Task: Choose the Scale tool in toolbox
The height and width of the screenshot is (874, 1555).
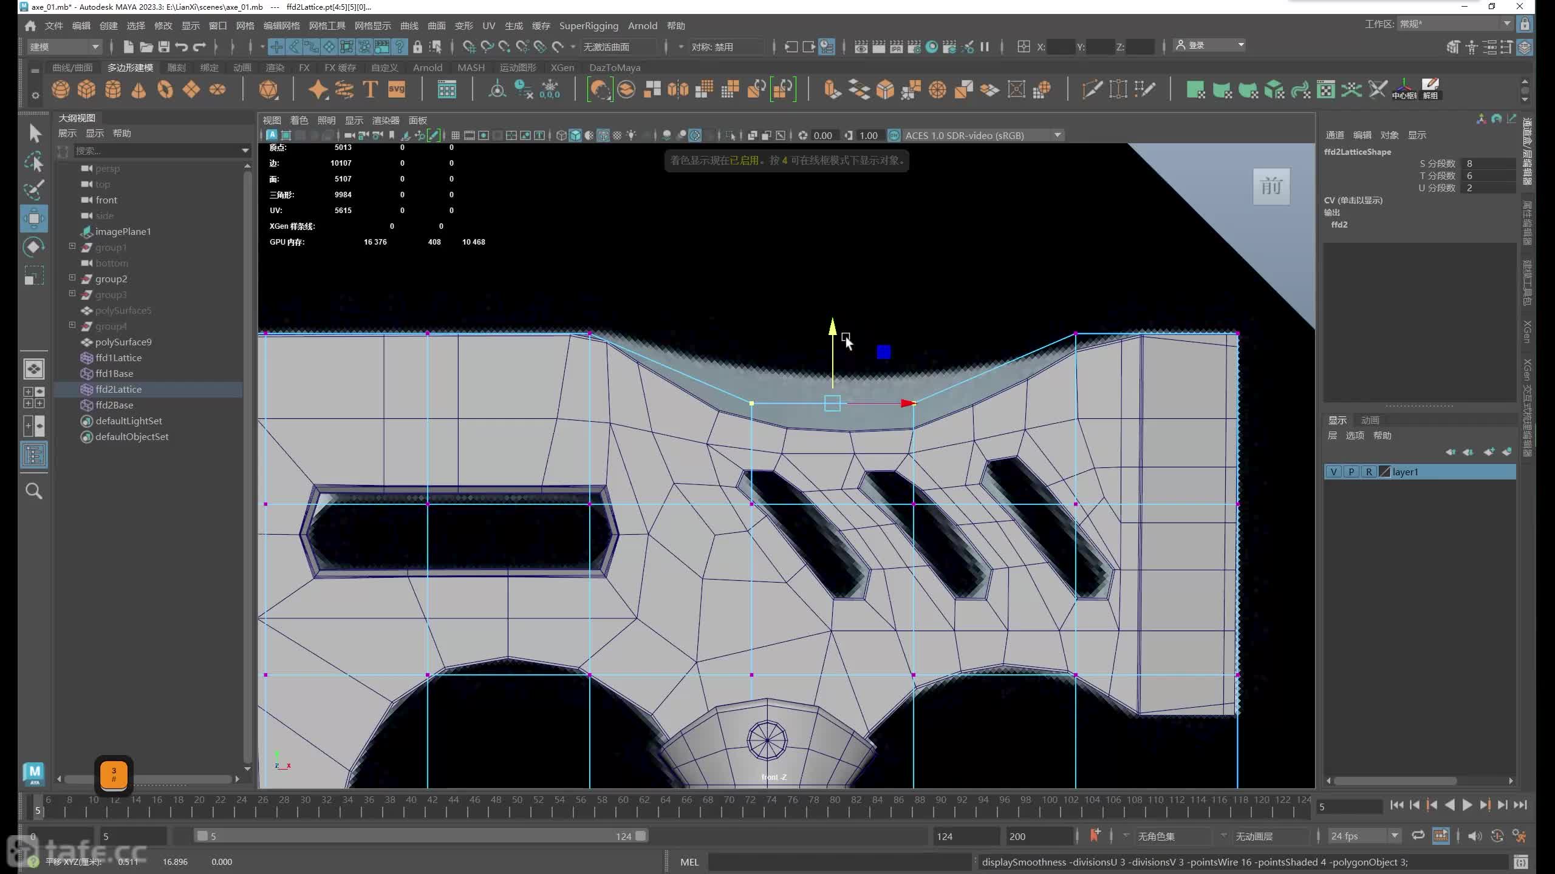Action: coord(34,276)
